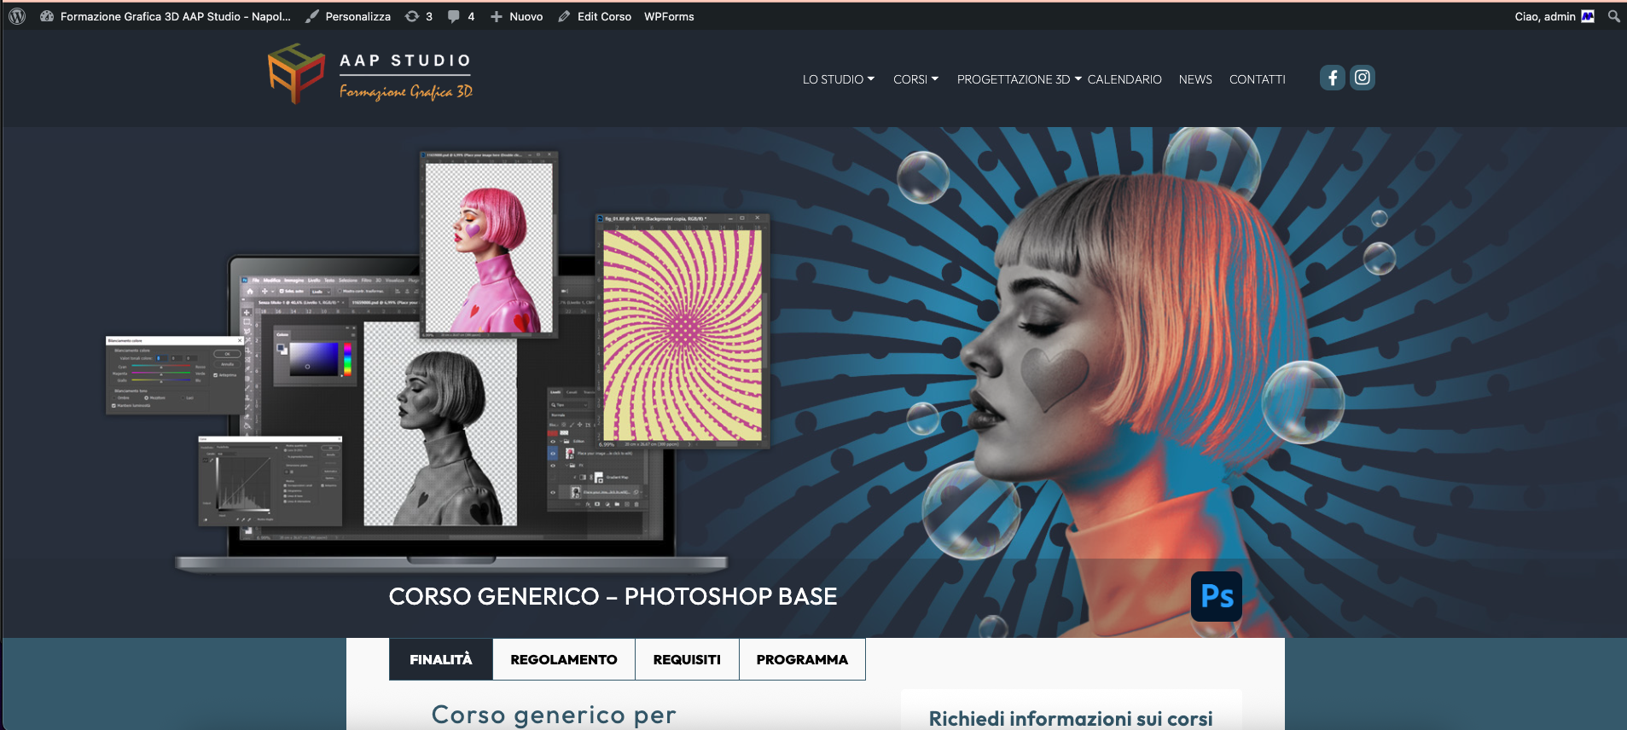The height and width of the screenshot is (730, 1627).
Task: Open the WPForms admin menu
Action: coord(669,16)
